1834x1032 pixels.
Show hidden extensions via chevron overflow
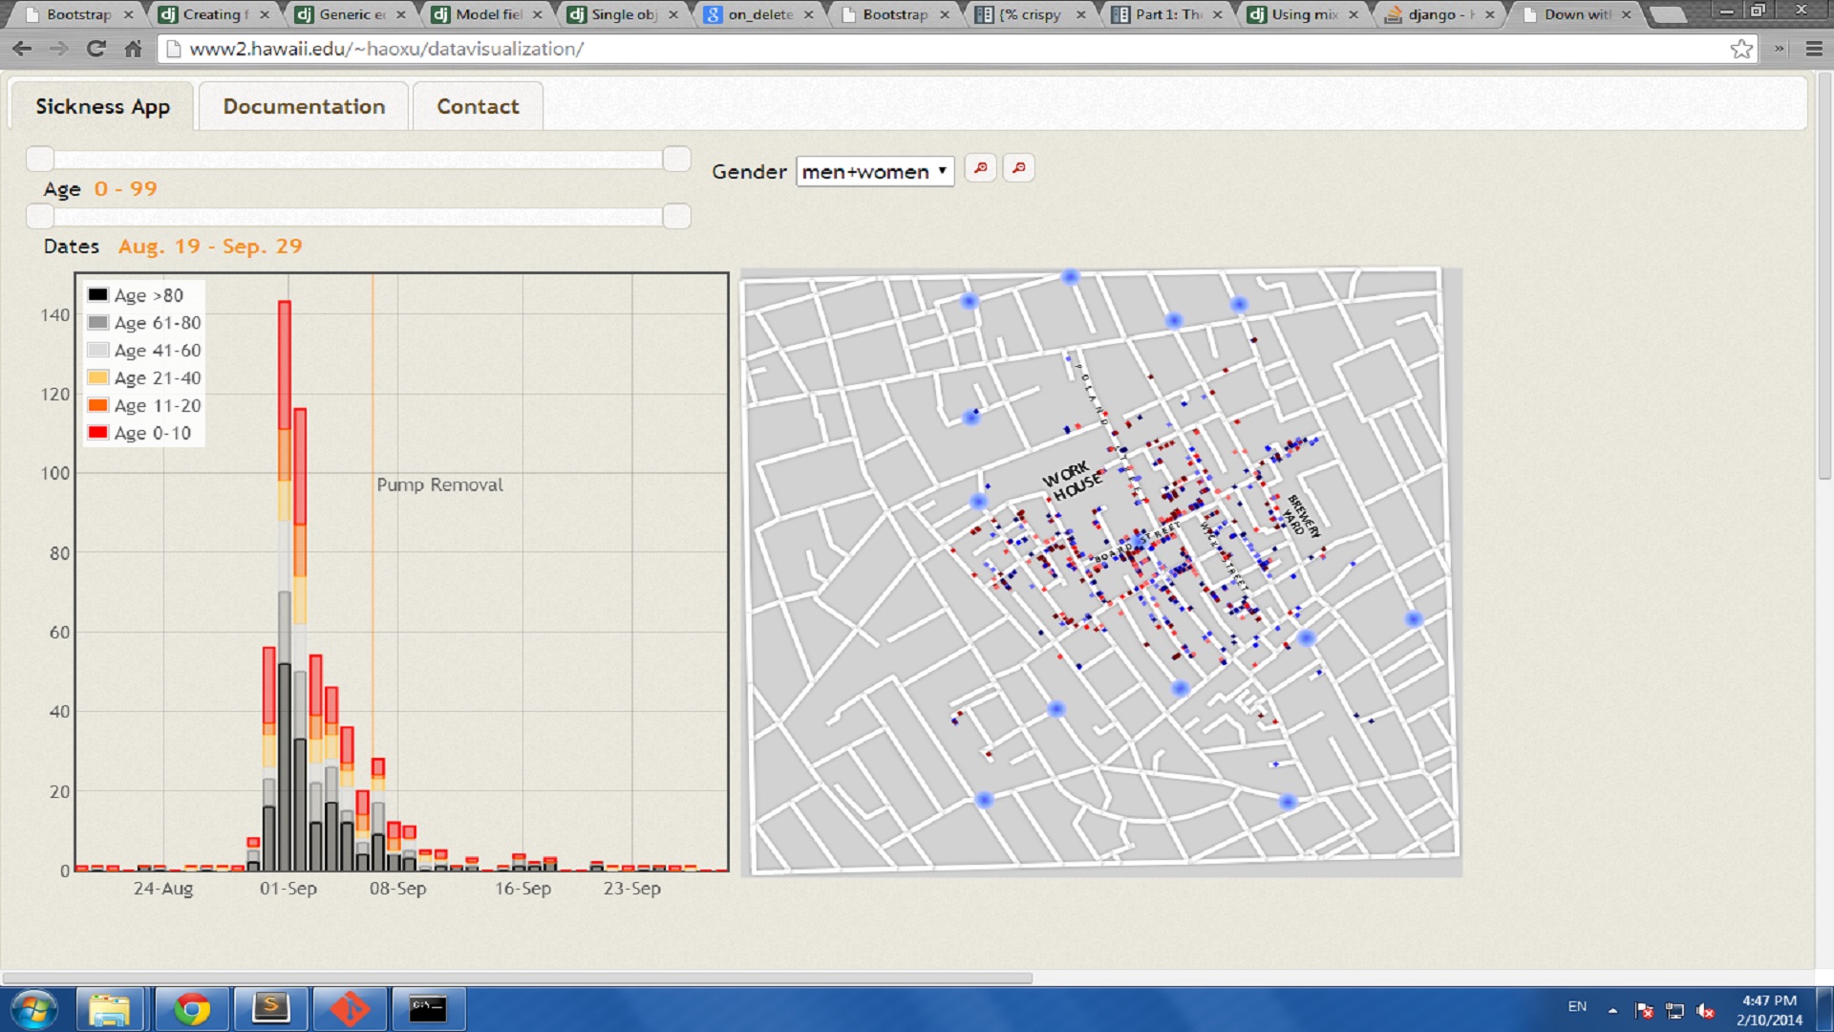tap(1780, 49)
